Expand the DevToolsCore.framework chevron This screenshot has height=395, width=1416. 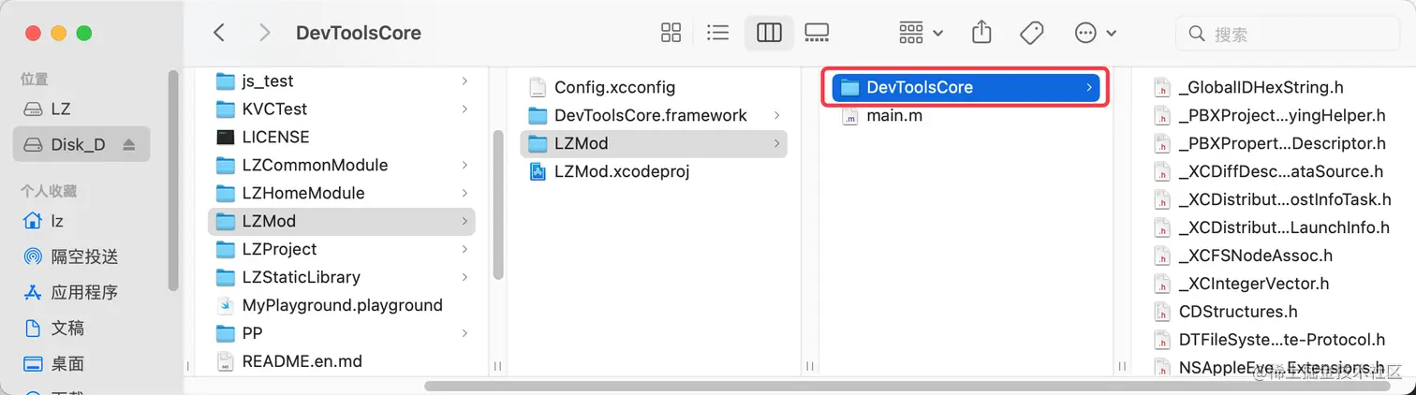pos(777,115)
